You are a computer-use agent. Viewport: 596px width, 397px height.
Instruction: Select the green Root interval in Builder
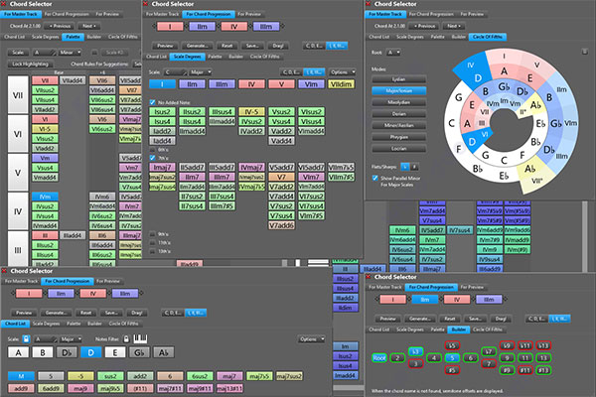379,358
